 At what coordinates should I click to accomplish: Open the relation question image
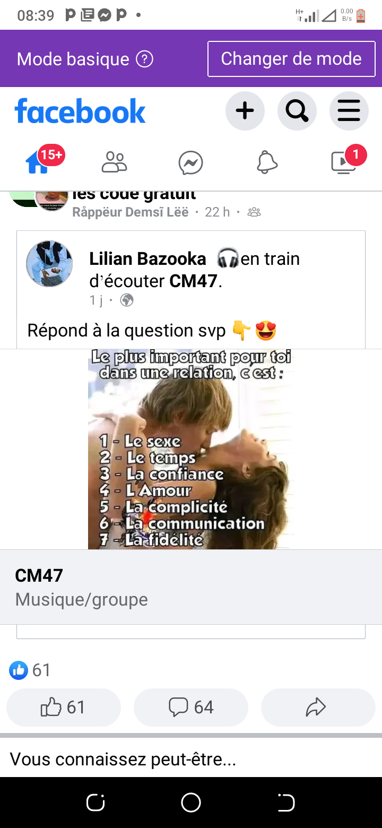(x=191, y=449)
